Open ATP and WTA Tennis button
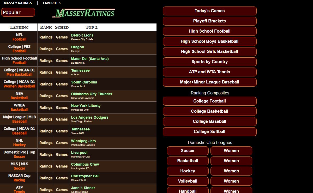 click(209, 72)
